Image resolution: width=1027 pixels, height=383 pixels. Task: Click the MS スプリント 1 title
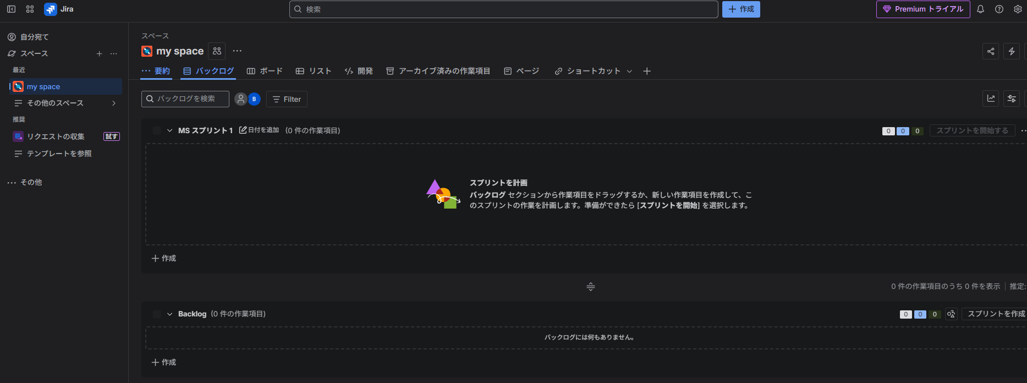click(206, 130)
